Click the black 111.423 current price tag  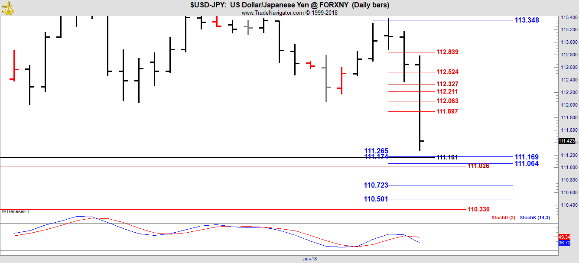pos(566,141)
